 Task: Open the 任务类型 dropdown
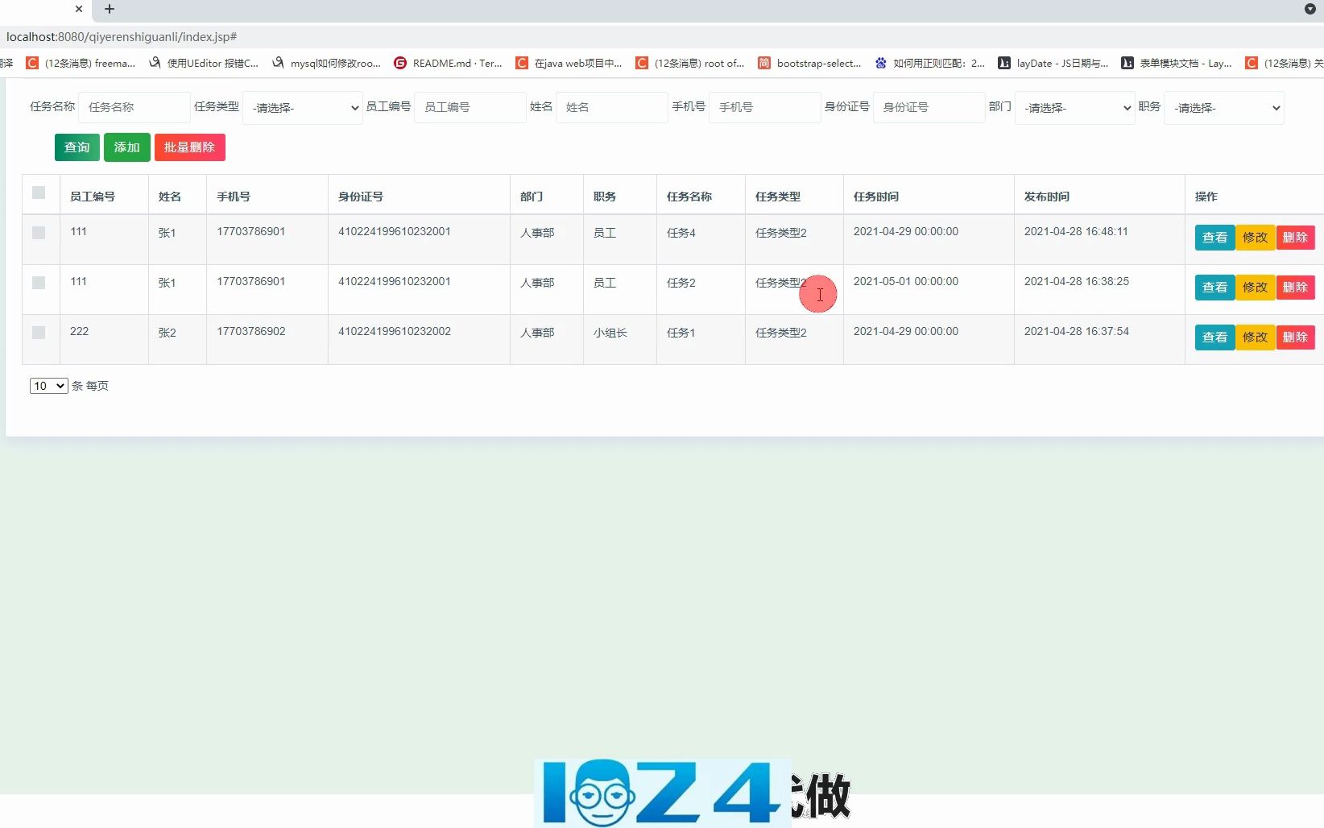click(302, 107)
